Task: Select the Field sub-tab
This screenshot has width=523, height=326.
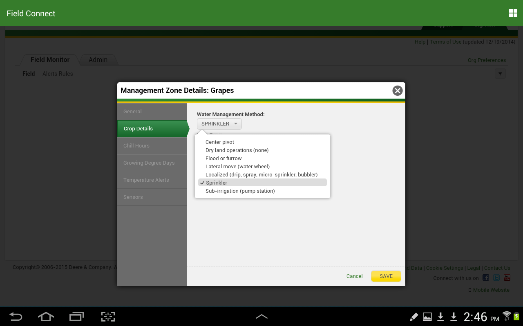Action: pos(29,74)
